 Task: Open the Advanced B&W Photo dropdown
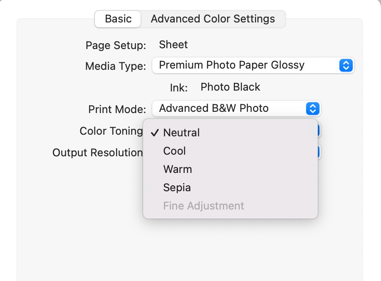tap(229, 108)
